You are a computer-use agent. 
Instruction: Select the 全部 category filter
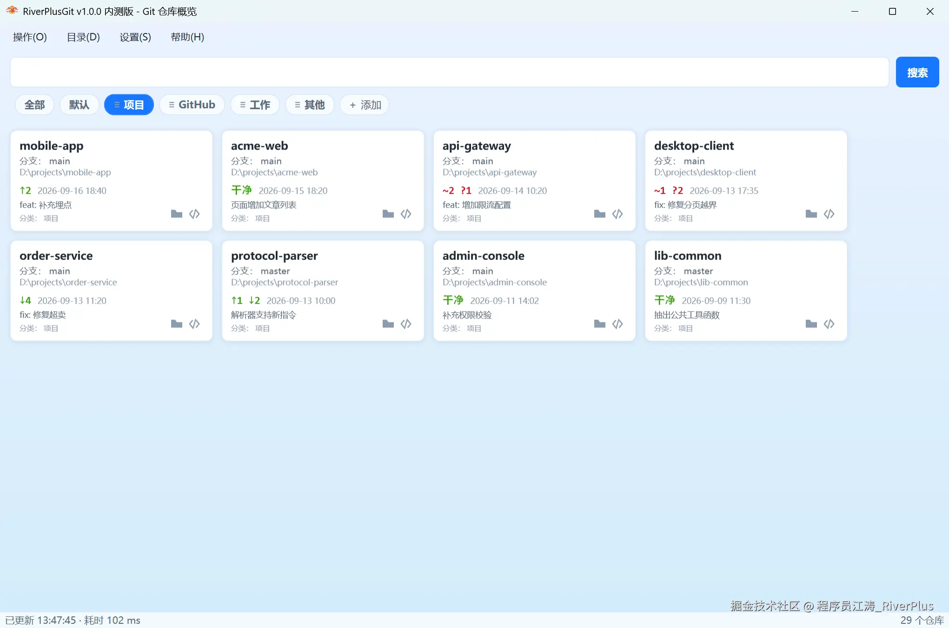pyautogui.click(x=34, y=105)
